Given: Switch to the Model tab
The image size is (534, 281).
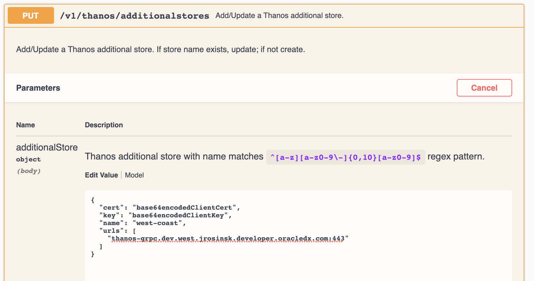Looking at the screenshot, I should [x=134, y=175].
